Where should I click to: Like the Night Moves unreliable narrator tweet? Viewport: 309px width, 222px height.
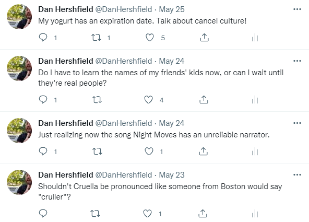pos(149,151)
